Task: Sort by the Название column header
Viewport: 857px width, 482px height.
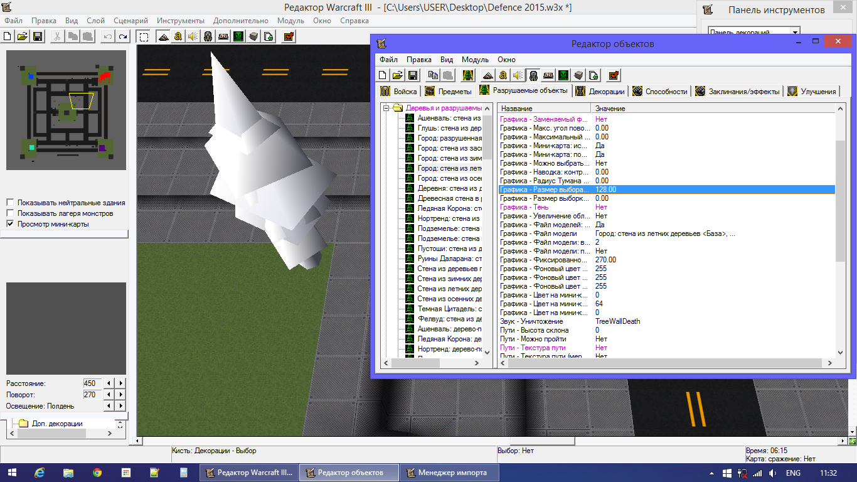Action: 545,109
